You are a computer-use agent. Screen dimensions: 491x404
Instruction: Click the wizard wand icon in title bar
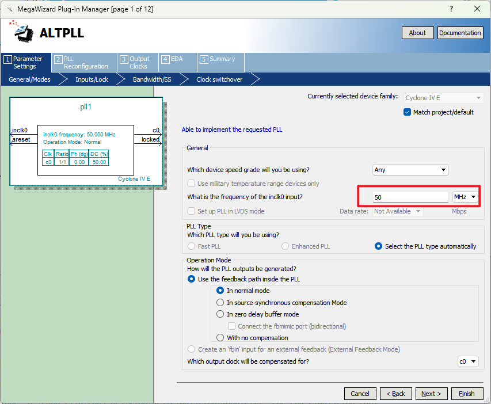click(9, 9)
